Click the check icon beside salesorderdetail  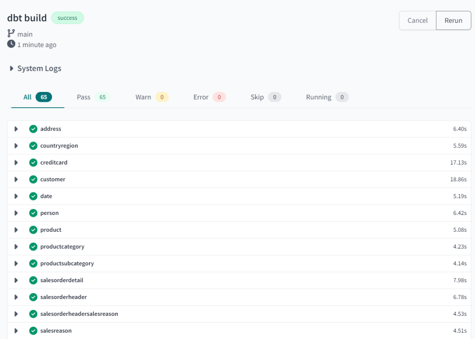click(x=33, y=280)
